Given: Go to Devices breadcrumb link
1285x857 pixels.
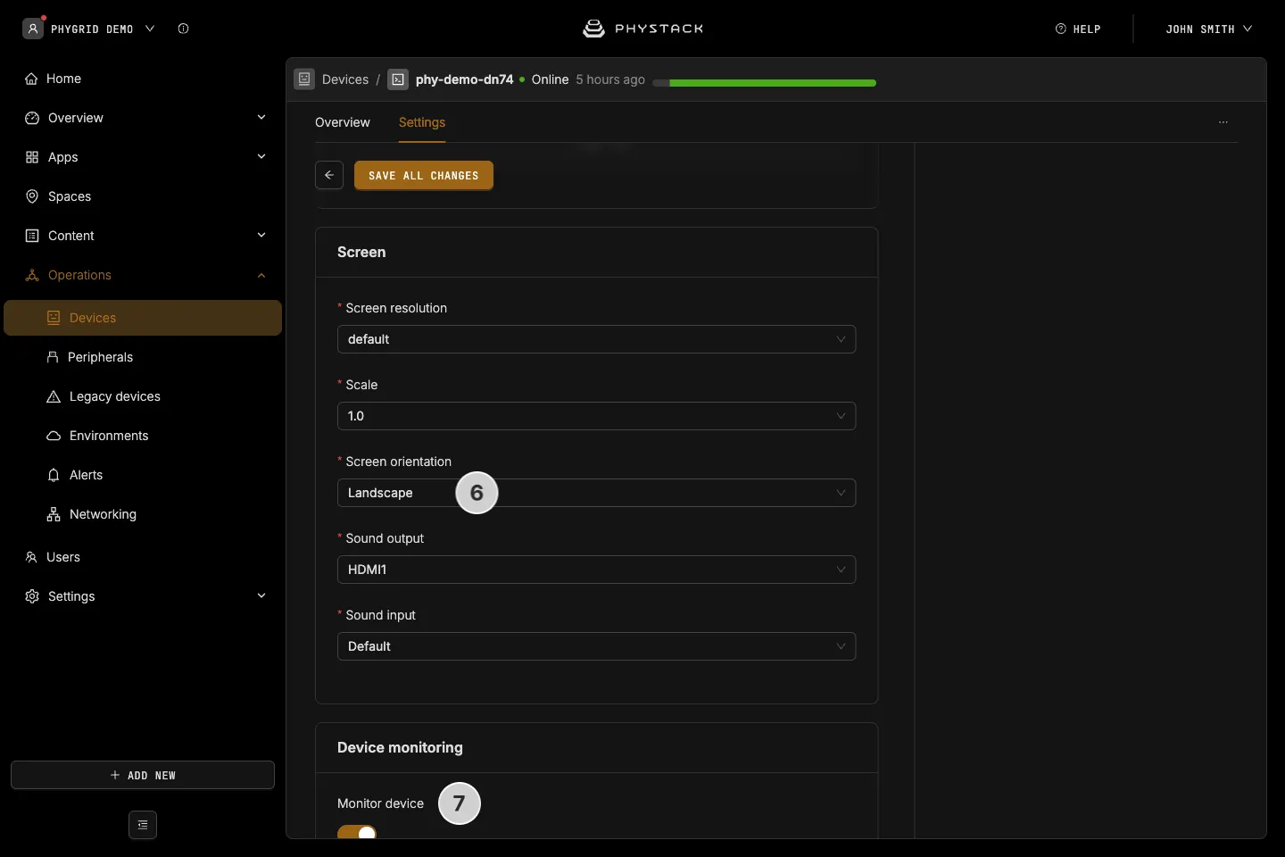Looking at the screenshot, I should click(x=345, y=79).
